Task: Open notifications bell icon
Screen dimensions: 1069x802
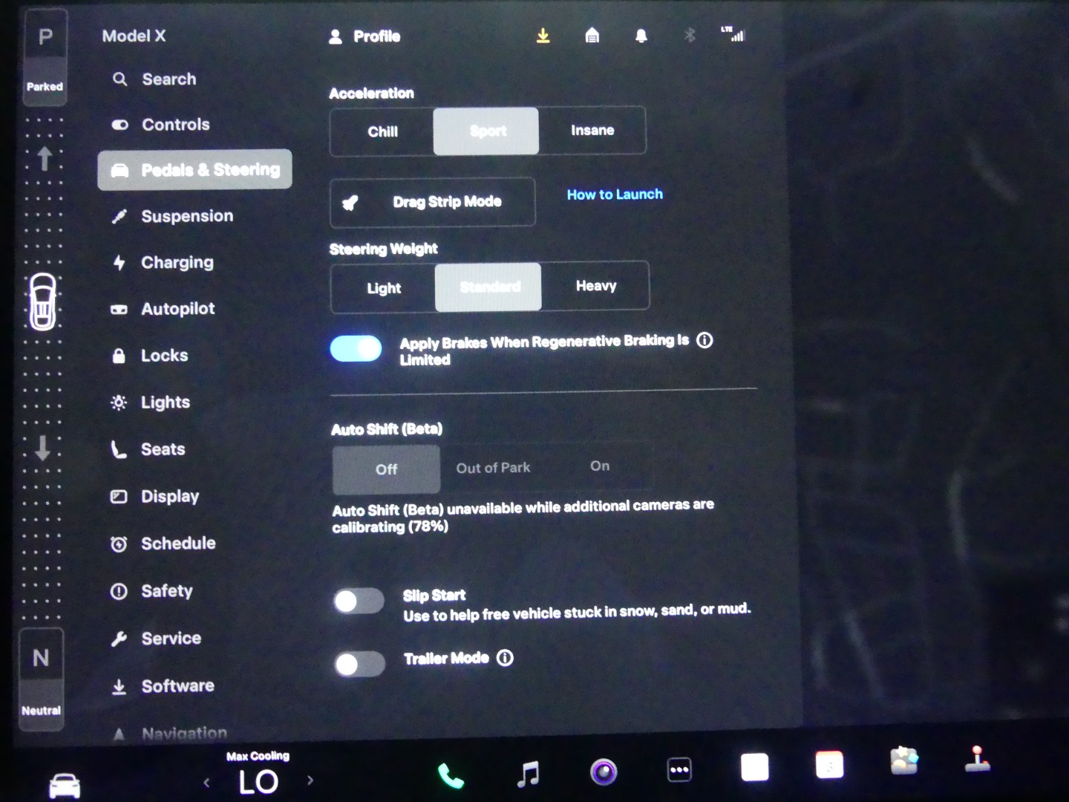Action: click(641, 36)
